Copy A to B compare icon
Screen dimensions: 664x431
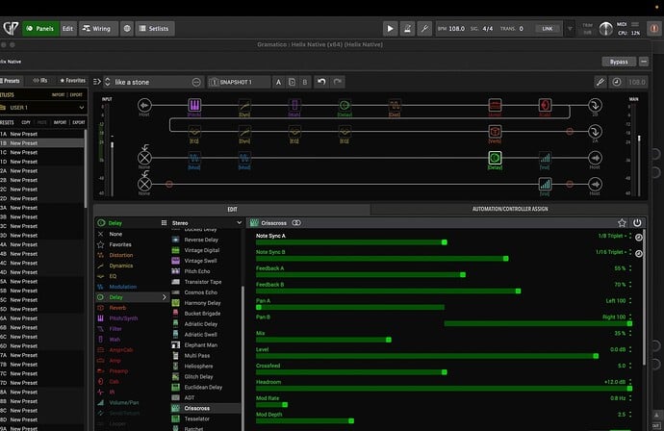point(292,82)
